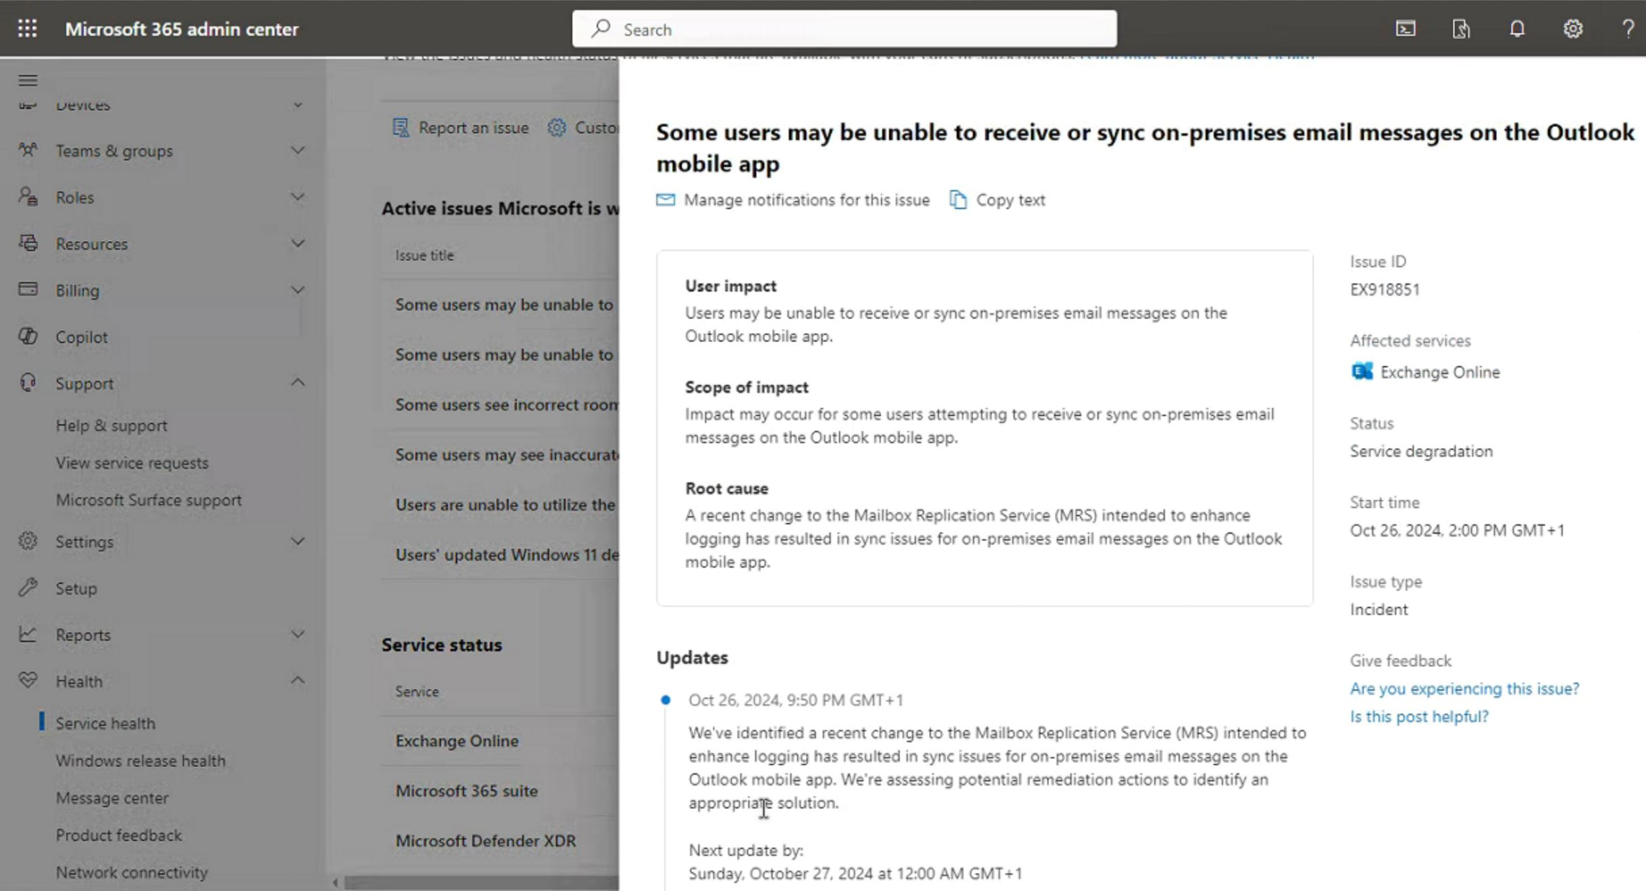Click the horizontal scrollbar left arrow

335,882
